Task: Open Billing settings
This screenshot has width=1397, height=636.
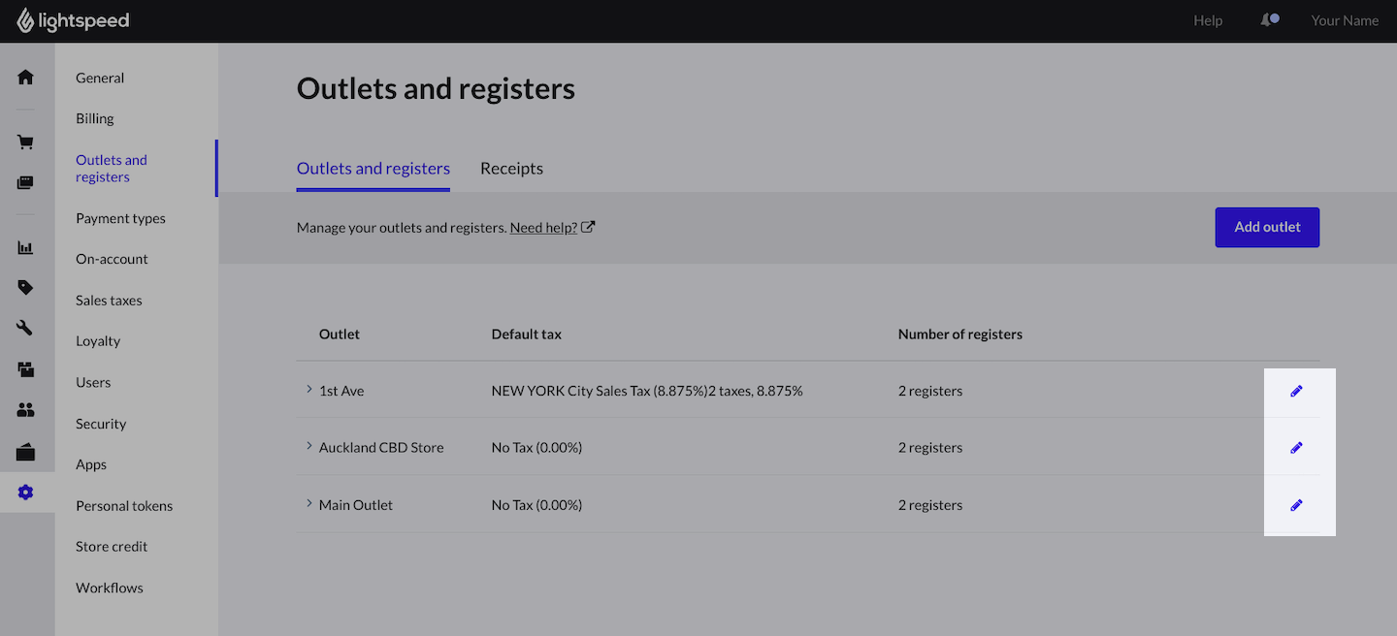Action: click(x=95, y=118)
